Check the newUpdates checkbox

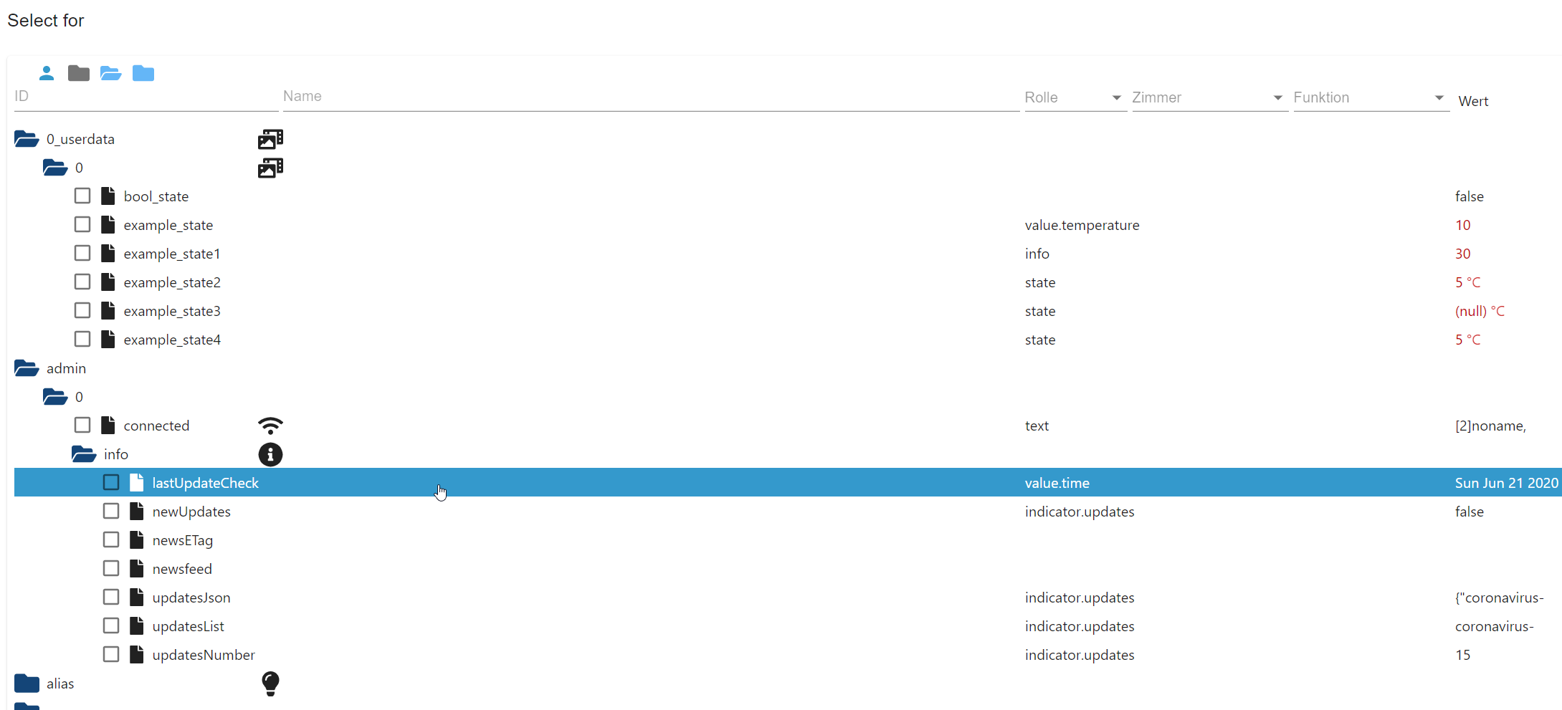(111, 511)
